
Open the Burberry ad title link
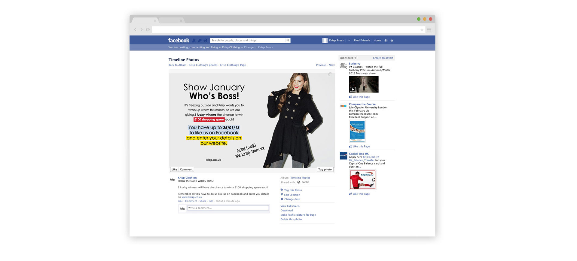pos(354,64)
